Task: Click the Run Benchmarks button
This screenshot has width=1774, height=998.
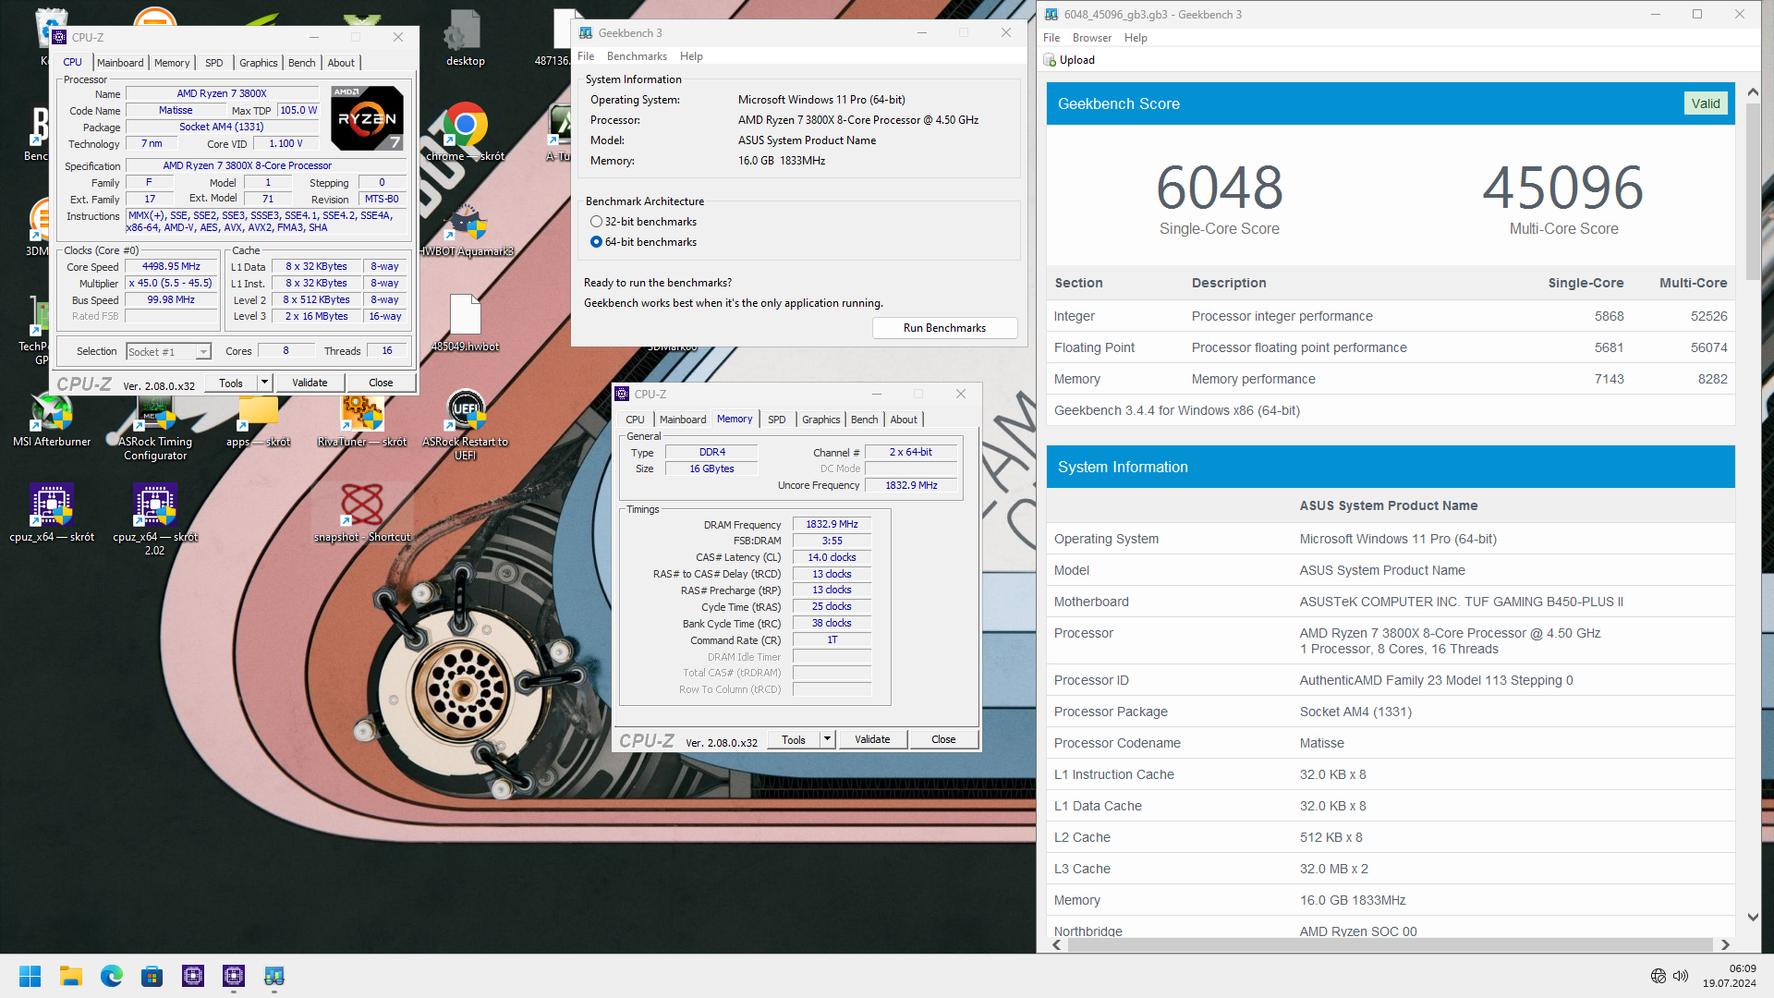Action: click(944, 328)
